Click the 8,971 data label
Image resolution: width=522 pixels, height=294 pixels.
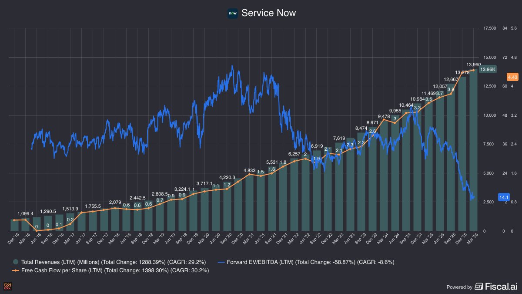coord(373,122)
